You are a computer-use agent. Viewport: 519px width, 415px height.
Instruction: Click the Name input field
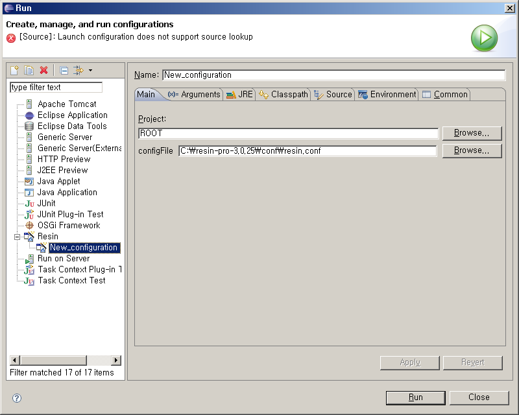pyautogui.click(x=334, y=75)
